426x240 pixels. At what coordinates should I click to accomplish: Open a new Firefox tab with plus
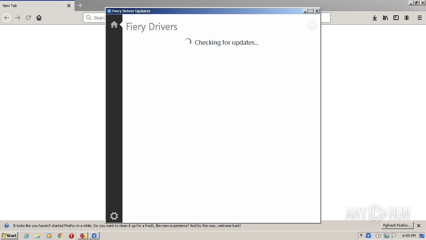(80, 5)
